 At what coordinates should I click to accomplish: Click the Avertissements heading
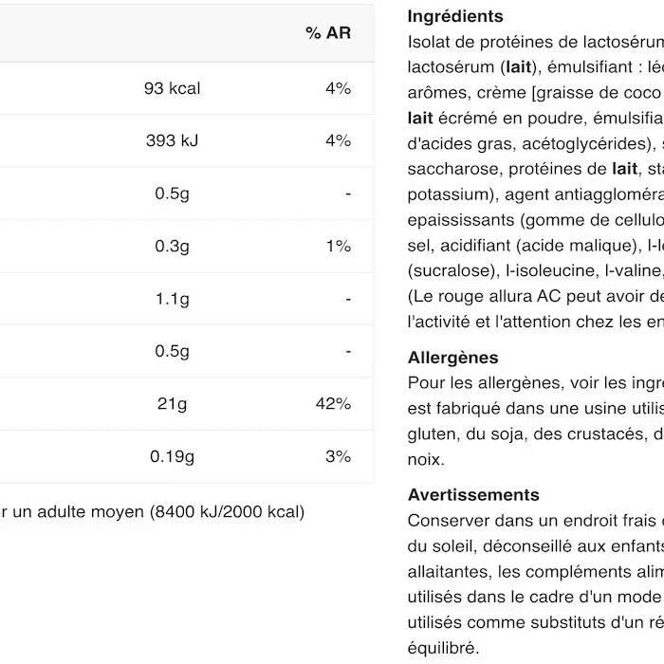[473, 494]
